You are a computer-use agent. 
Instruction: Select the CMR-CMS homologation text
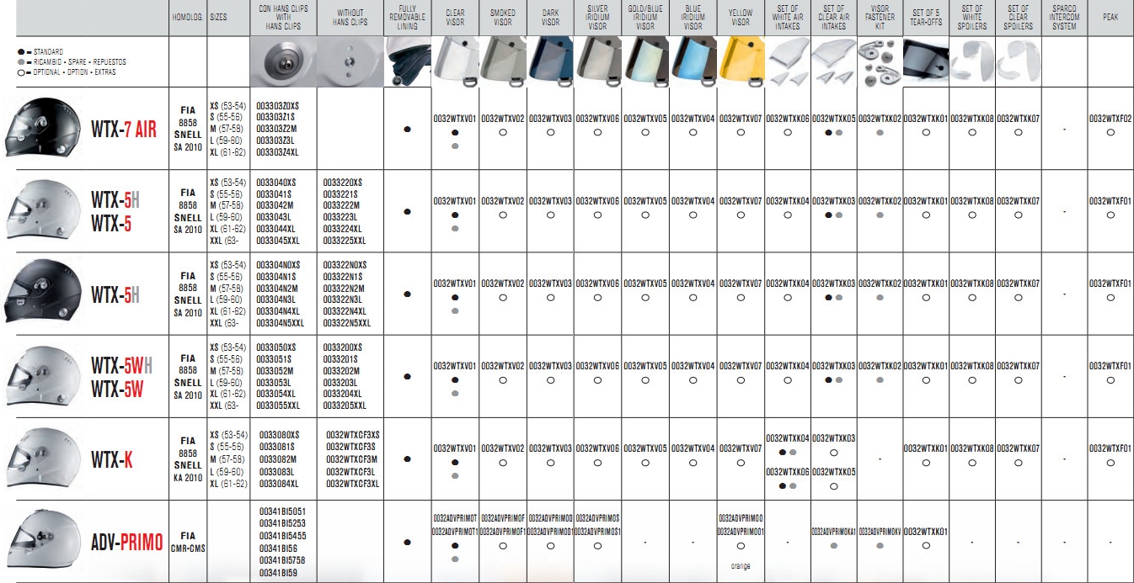pos(188,548)
